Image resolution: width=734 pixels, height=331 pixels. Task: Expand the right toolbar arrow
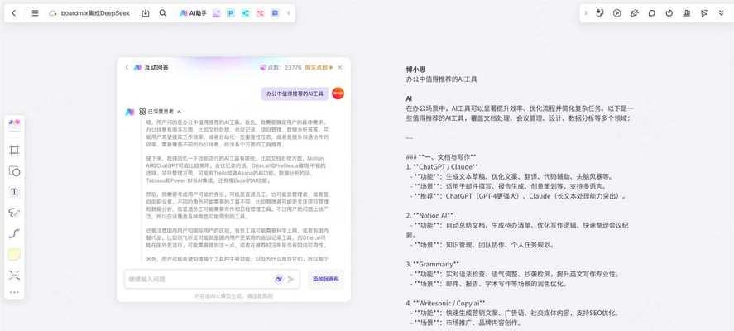coord(586,13)
